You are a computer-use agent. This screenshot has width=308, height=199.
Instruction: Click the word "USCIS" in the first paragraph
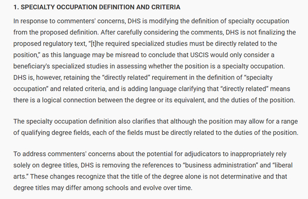tap(199, 55)
